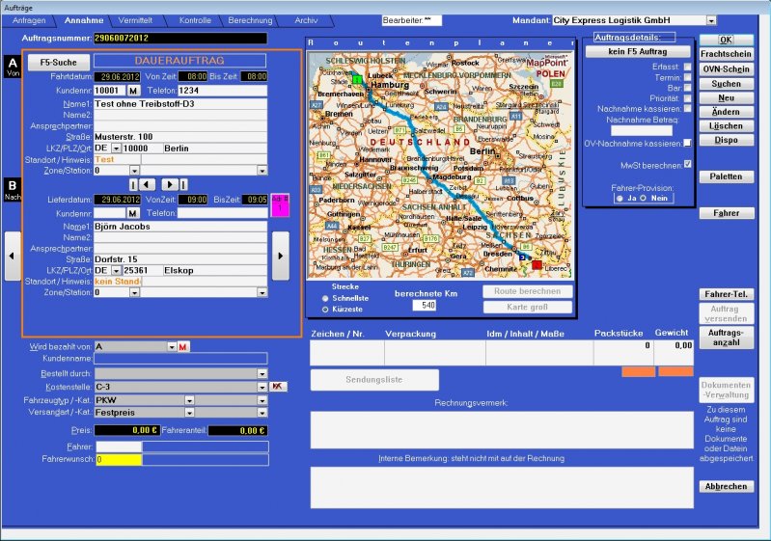771x541 pixels.
Task: Click the M button beside delivery Kundennr
Action: pos(133,212)
